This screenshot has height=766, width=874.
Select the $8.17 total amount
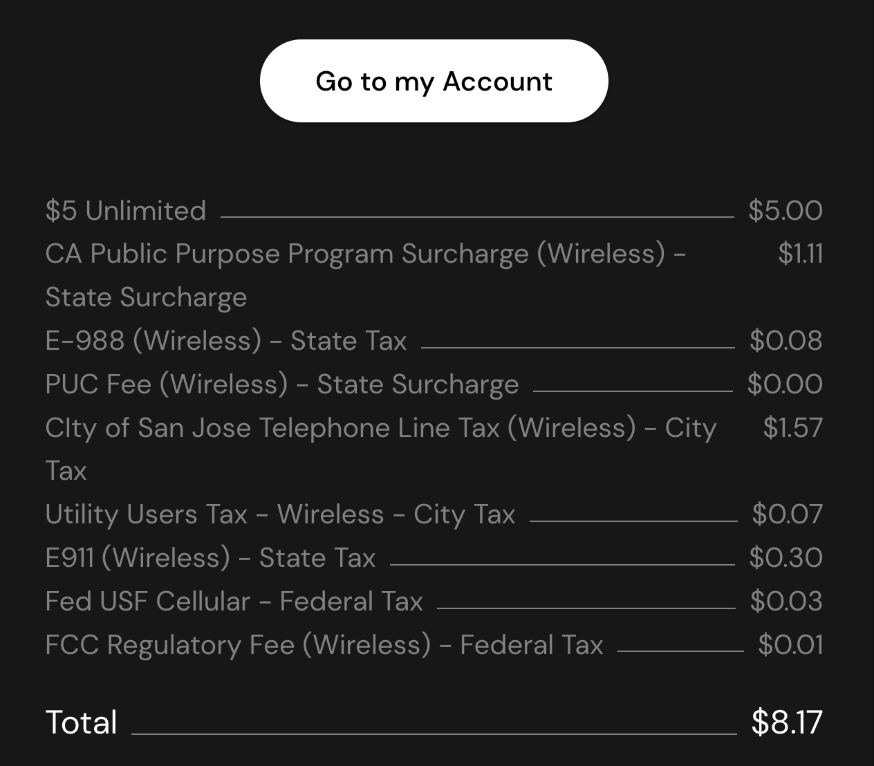point(787,722)
